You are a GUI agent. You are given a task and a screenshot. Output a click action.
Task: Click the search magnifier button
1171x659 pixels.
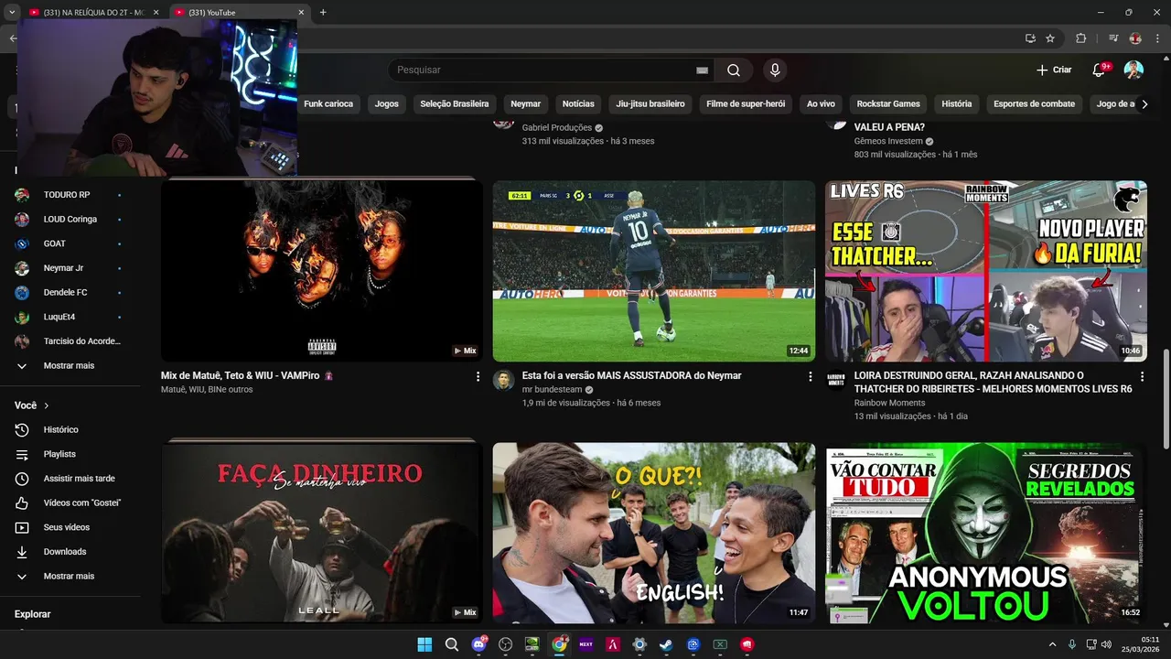tap(734, 70)
